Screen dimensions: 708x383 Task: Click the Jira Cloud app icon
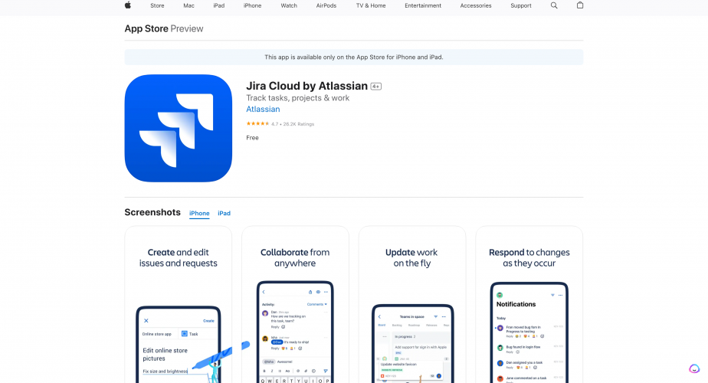tap(179, 128)
